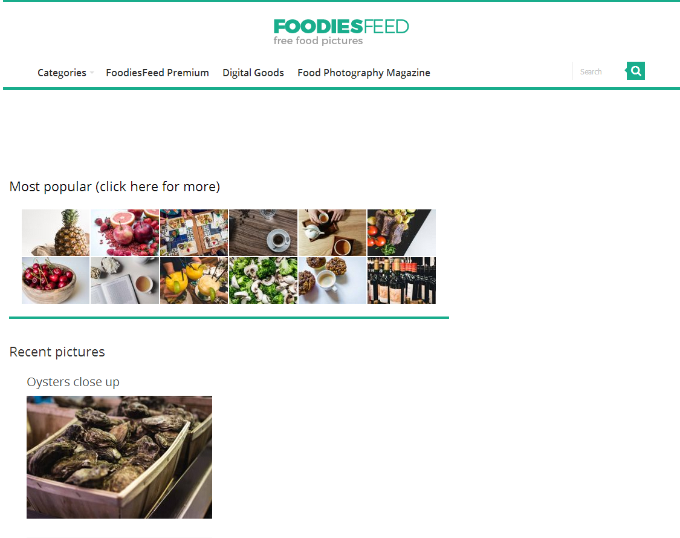The image size is (680, 538).
Task: Open the bowl of cherries thumbnail
Action: click(56, 281)
